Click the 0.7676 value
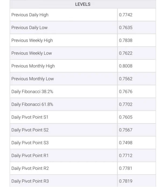Image resolution: width=162 pixels, height=187 pixels. 126,91
